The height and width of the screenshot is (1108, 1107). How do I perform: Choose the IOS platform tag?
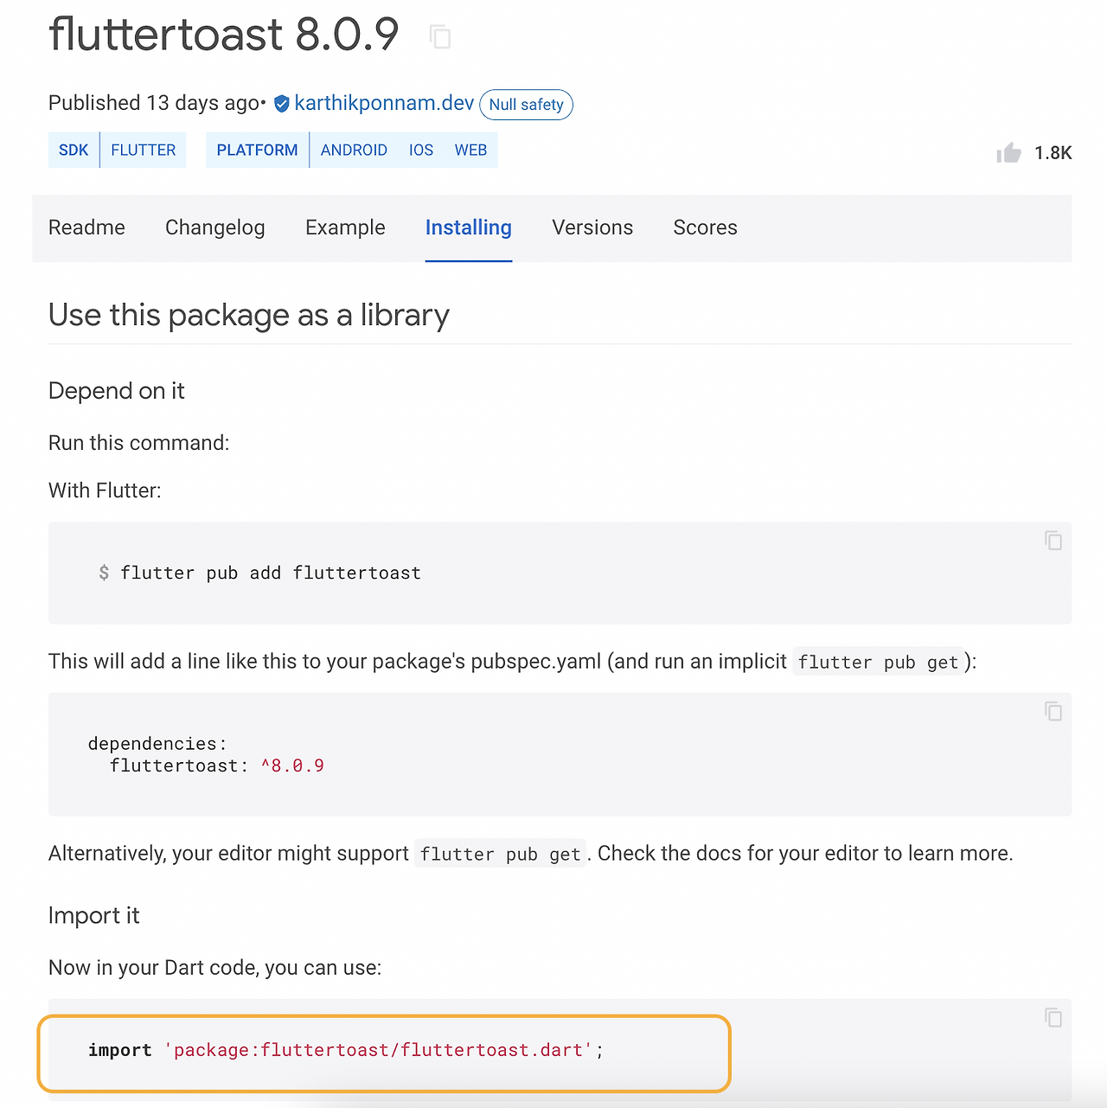pyautogui.click(x=421, y=151)
